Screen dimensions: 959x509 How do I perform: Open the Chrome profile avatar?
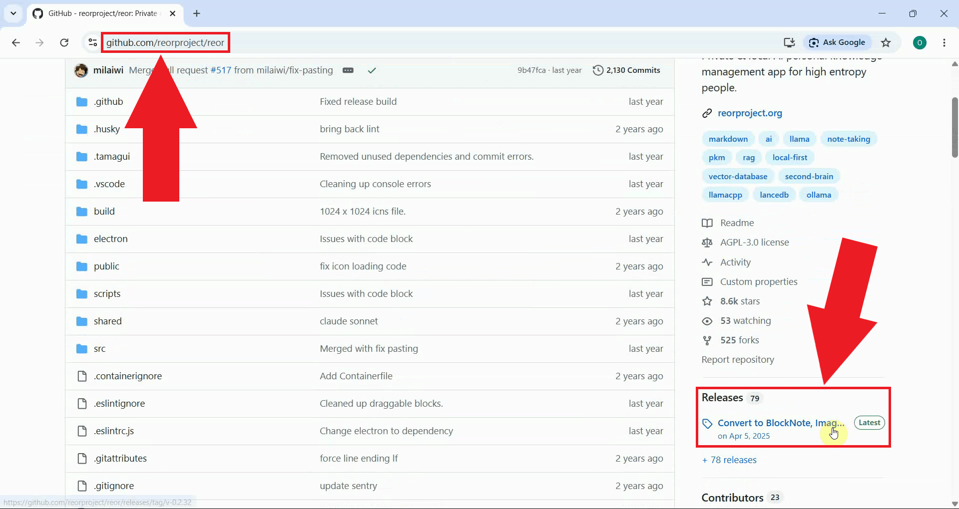(920, 42)
